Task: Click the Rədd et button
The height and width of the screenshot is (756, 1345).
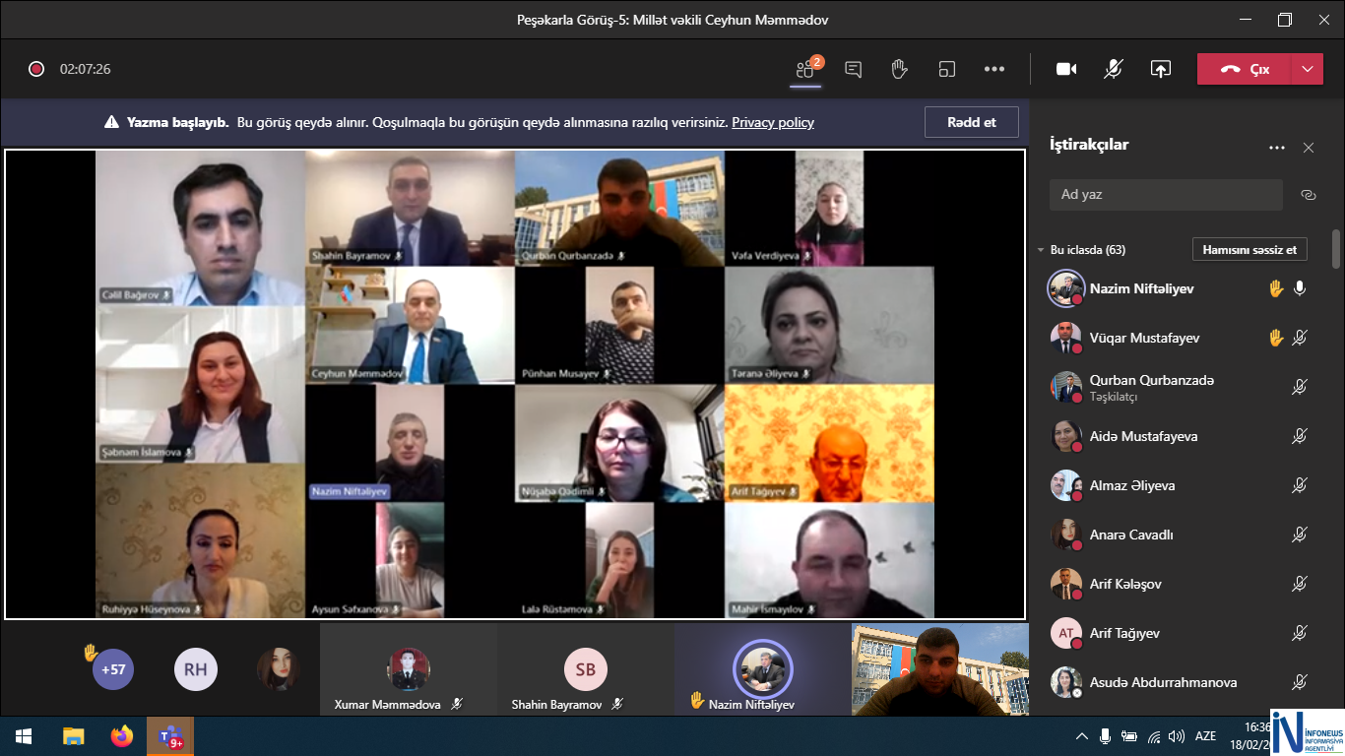Action: point(971,122)
